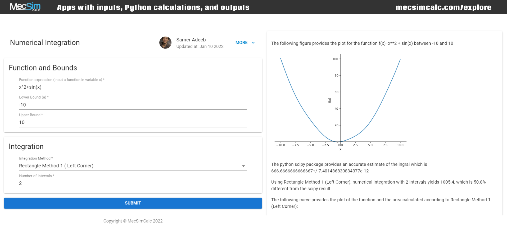The height and width of the screenshot is (245, 507).
Task: Open the Integration Method dropdown
Action: (132, 166)
